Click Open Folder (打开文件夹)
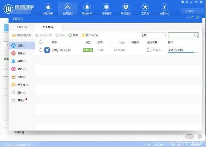The image size is (206, 147). pos(90,35)
